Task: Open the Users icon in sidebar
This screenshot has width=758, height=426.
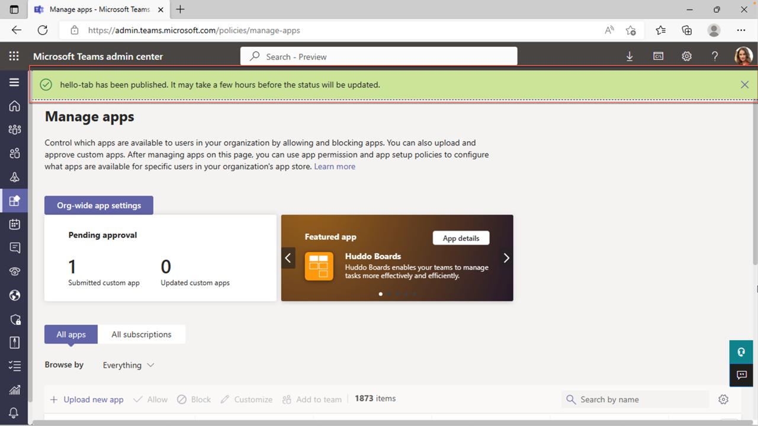Action: (14, 153)
